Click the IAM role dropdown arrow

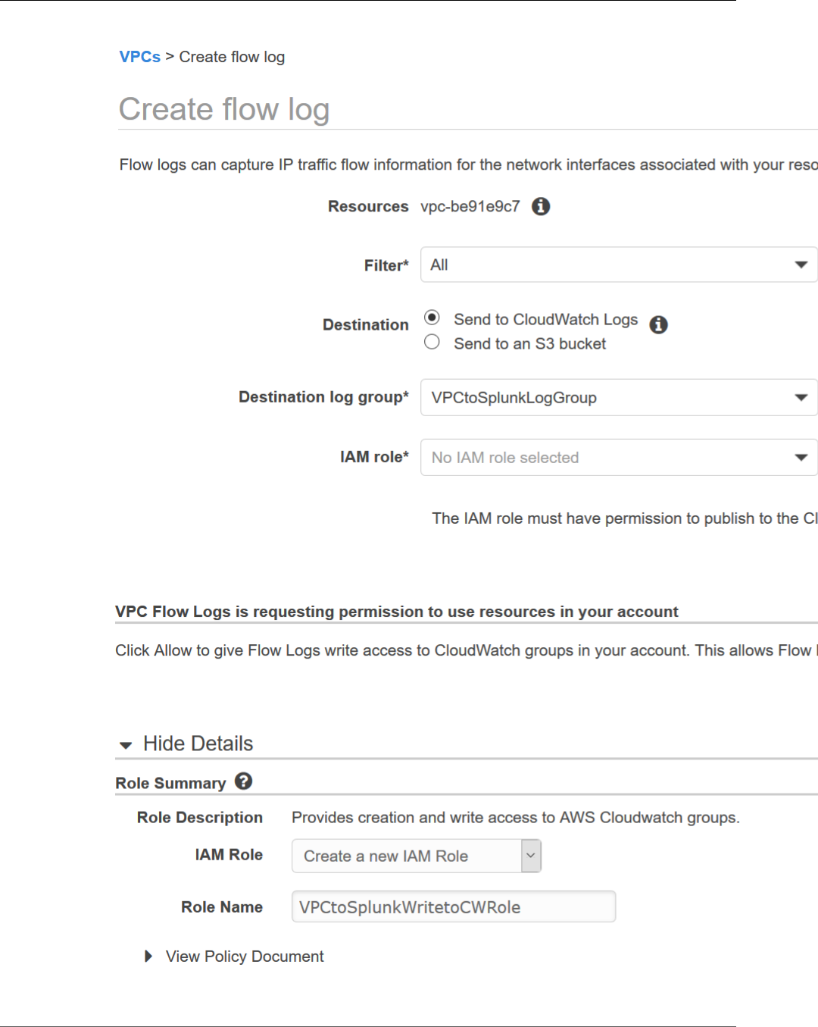[x=801, y=457]
